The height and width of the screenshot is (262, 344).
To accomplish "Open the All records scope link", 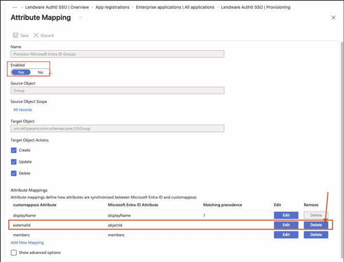I will tap(23, 110).
